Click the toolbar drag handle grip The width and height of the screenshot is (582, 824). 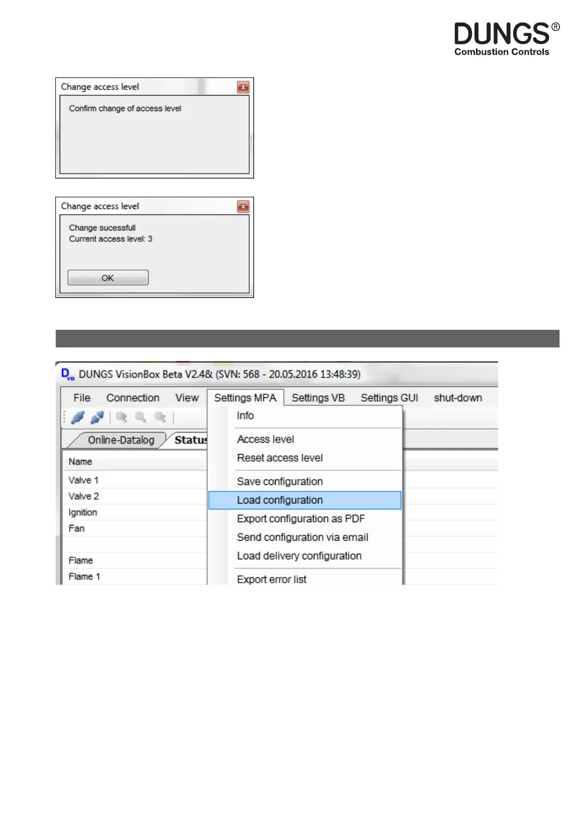pyautogui.click(x=65, y=417)
